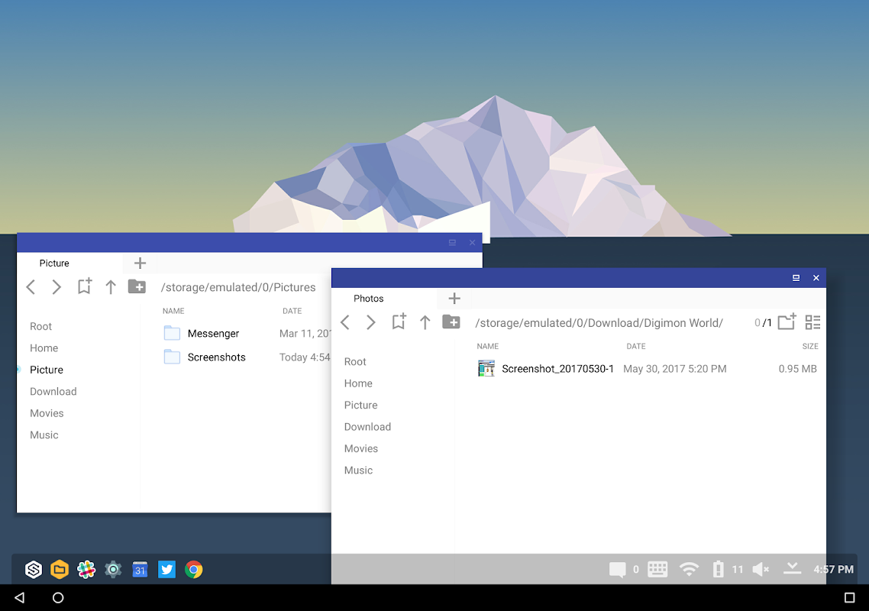
Task: Click the select-all icon beside 0/1
Action: pyautogui.click(x=787, y=322)
